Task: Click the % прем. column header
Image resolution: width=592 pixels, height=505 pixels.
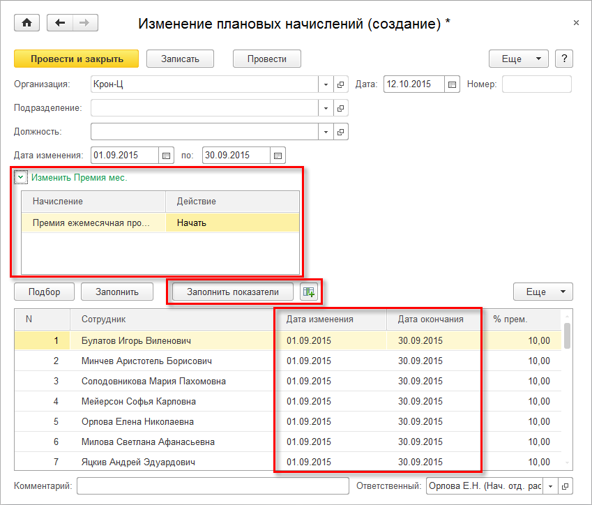Action: 522,319
